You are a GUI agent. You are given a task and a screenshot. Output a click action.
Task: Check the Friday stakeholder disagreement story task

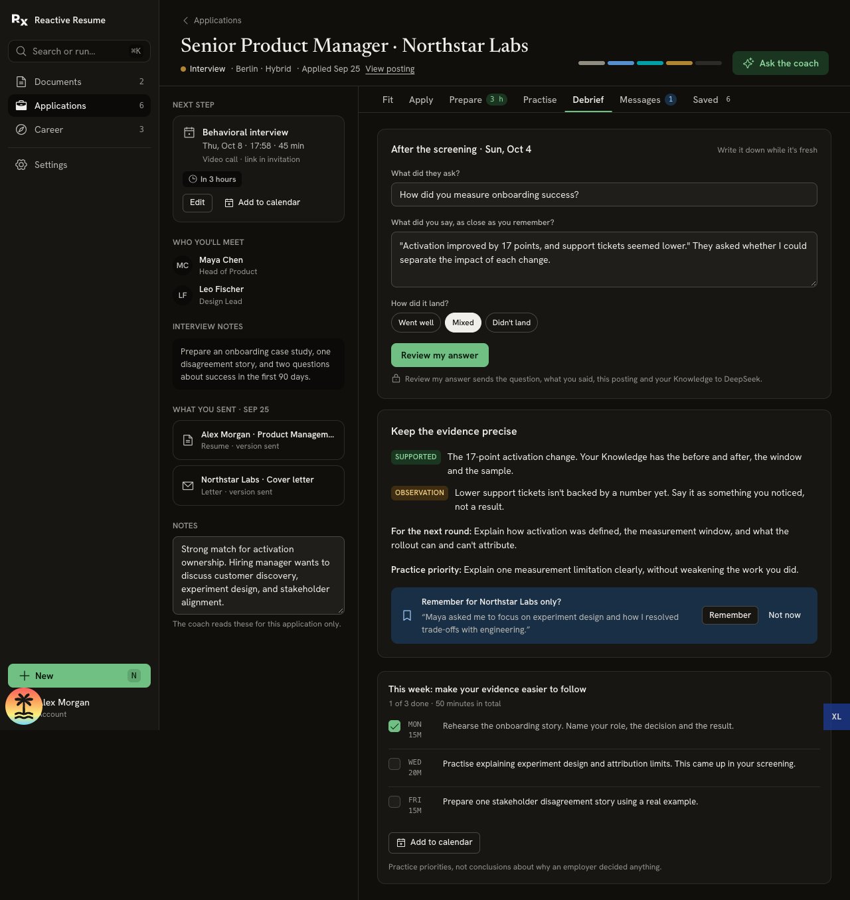pos(394,802)
